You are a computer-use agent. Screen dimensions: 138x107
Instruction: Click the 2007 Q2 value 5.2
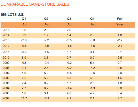click(46, 73)
